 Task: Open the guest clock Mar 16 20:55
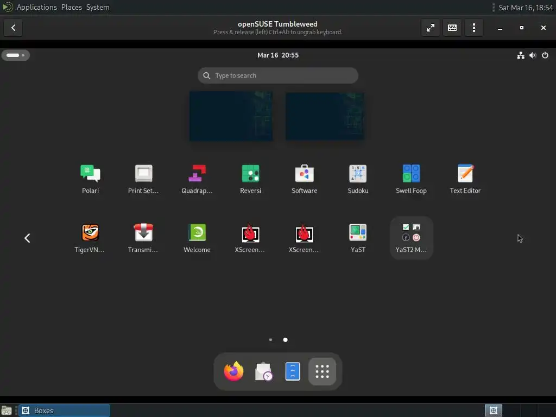[278, 55]
